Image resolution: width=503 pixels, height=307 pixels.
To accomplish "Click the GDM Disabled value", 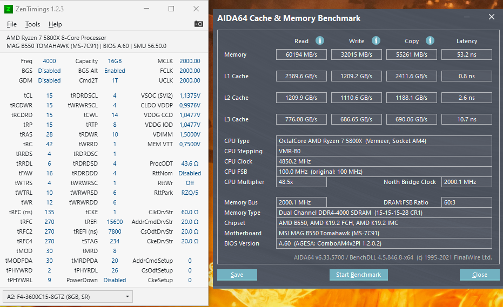I will [49, 80].
